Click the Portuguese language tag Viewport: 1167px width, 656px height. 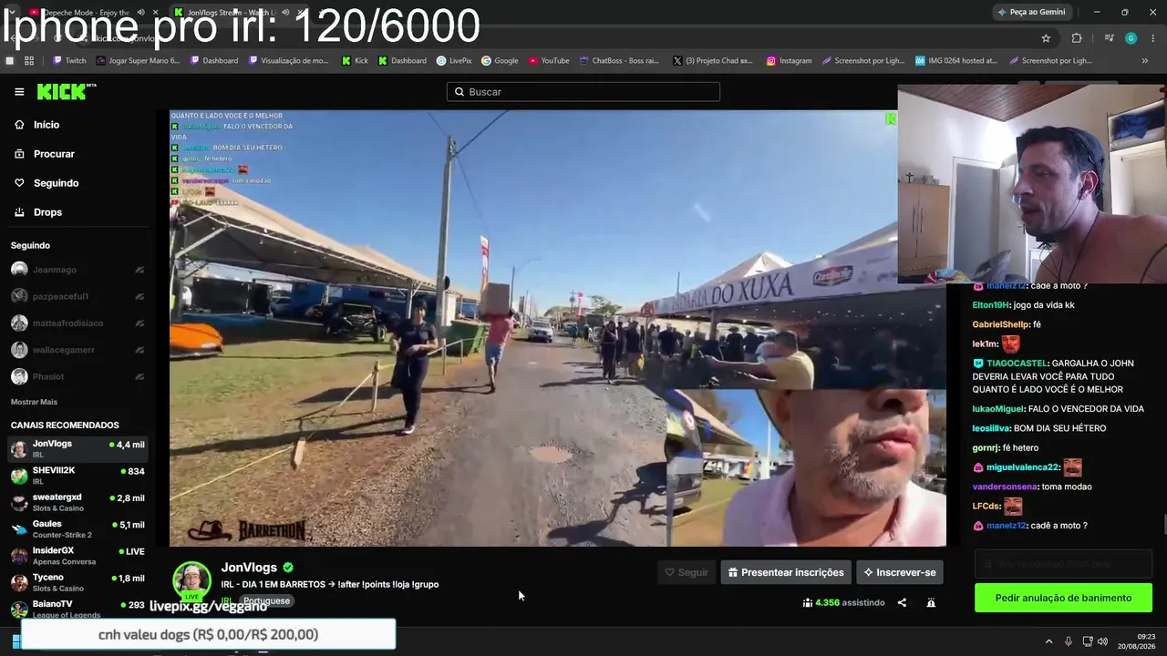[x=266, y=601]
